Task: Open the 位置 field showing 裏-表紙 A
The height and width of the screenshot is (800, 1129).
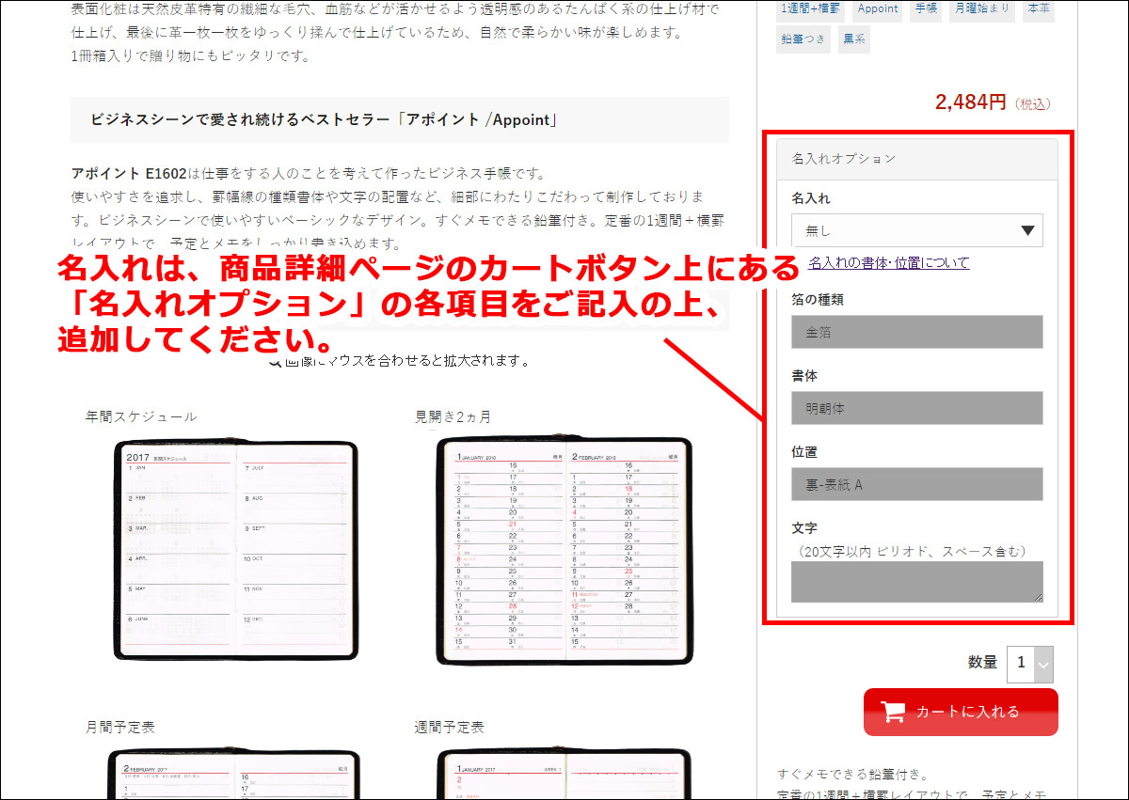Action: [917, 484]
